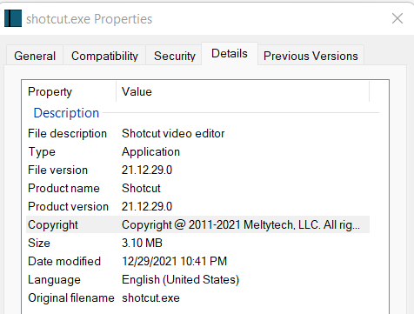Select the Product version property label
The height and width of the screenshot is (314, 414).
(68, 207)
